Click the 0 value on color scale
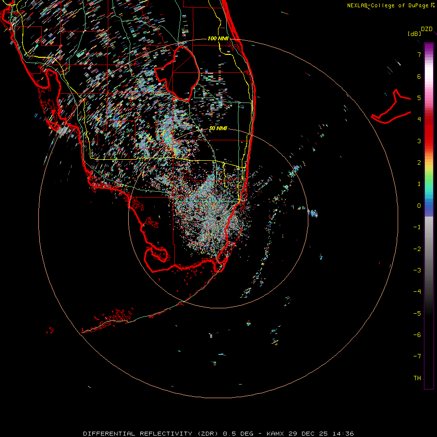Image resolution: width=437 pixels, height=437 pixels. 419,206
